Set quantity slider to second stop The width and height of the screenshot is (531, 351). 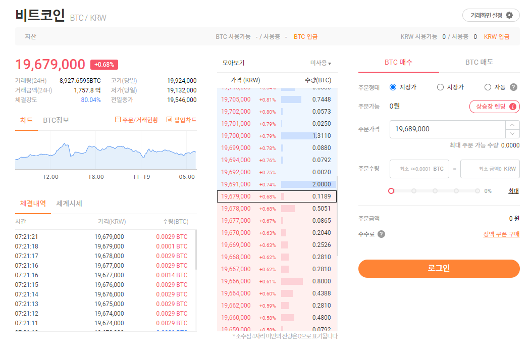[414, 191]
